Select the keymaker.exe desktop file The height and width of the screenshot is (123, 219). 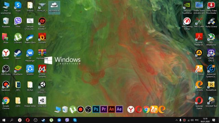pyautogui.click(x=54, y=8)
